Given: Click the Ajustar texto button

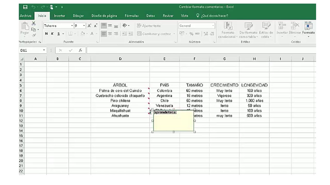Looking at the screenshot, I should pos(149,26).
